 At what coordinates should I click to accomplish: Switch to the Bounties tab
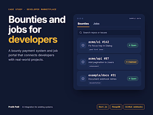pos(83,24)
